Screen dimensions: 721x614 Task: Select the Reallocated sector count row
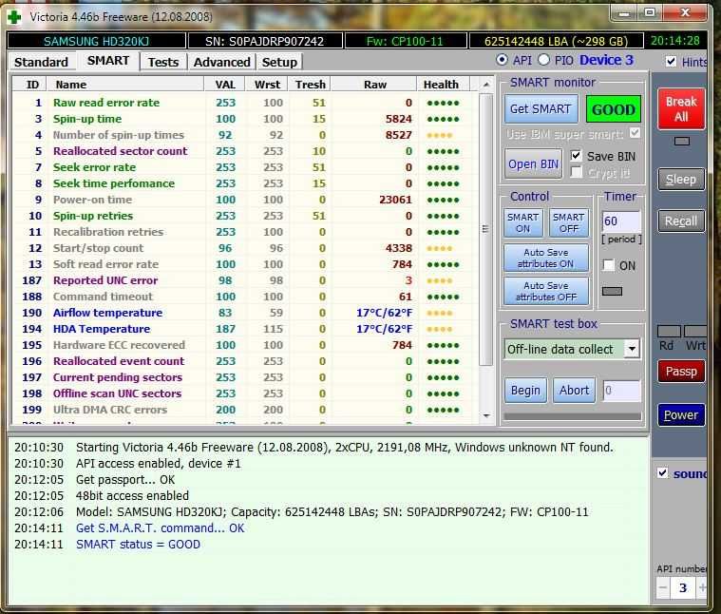pyautogui.click(x=120, y=151)
